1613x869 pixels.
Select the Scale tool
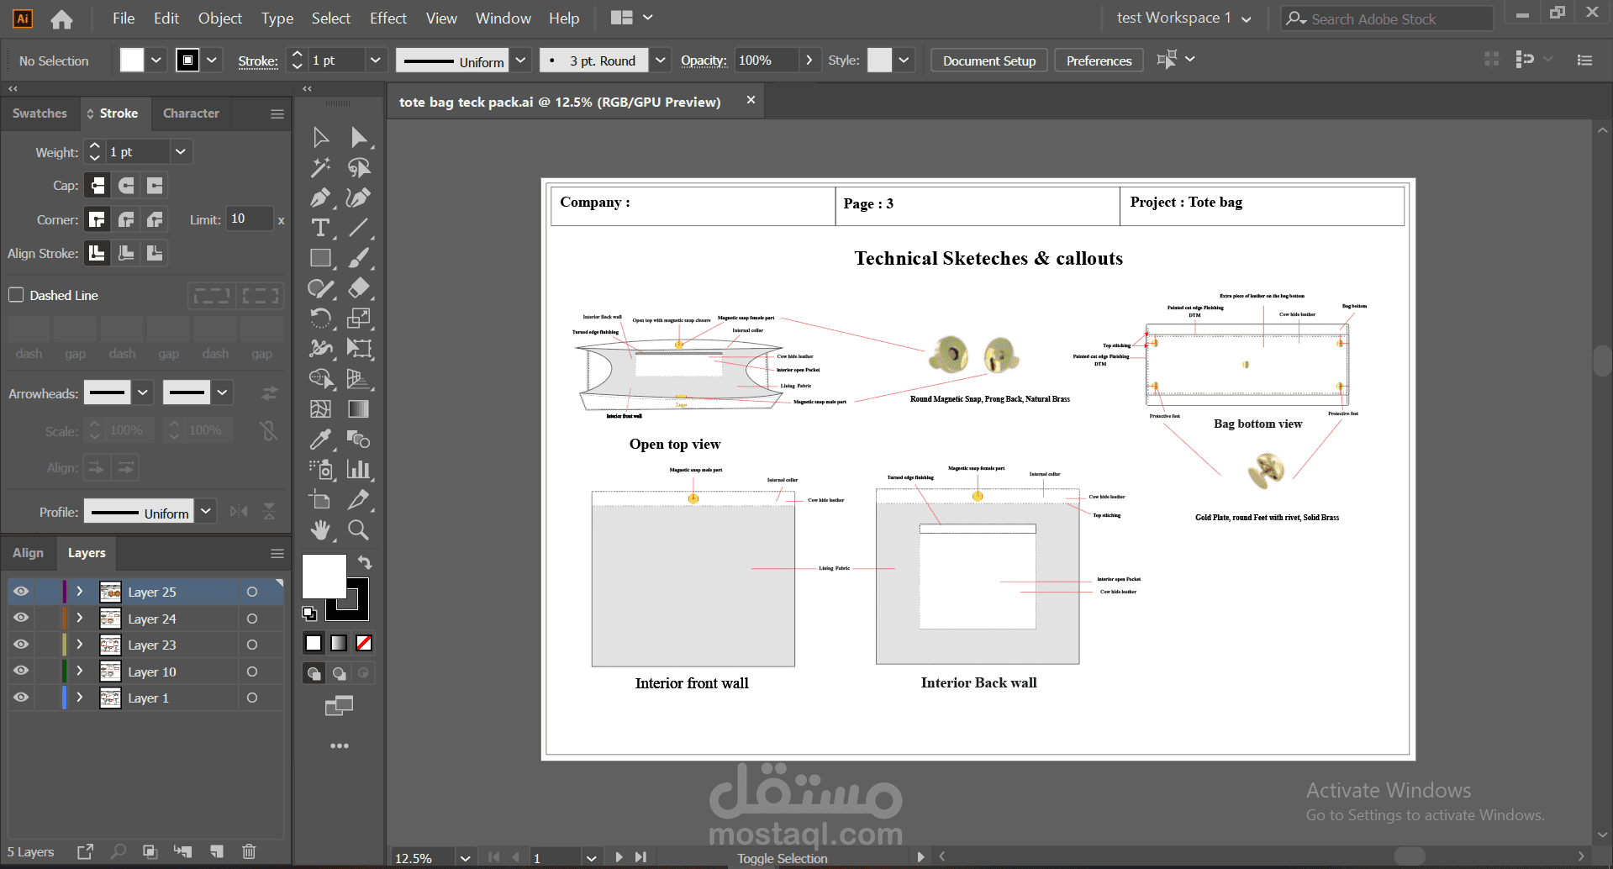tap(359, 319)
